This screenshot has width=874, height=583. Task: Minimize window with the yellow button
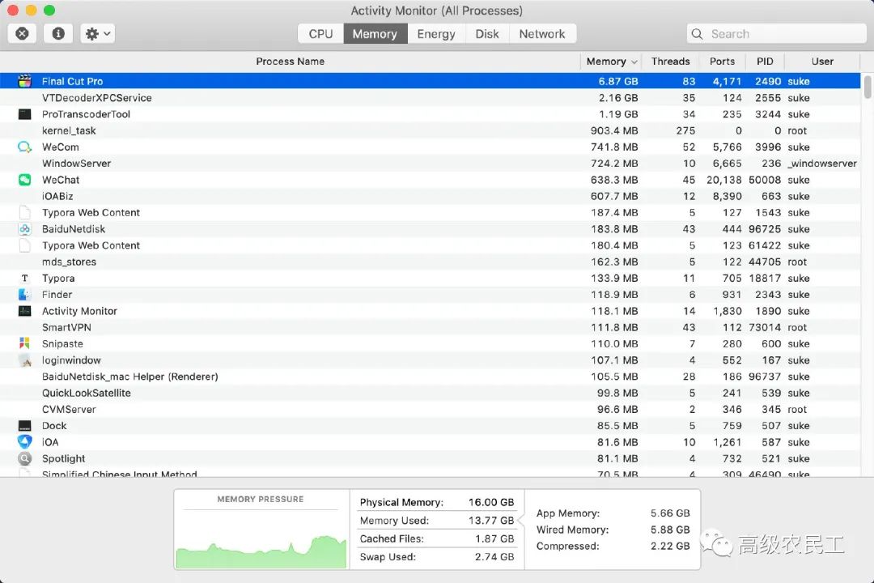point(32,10)
